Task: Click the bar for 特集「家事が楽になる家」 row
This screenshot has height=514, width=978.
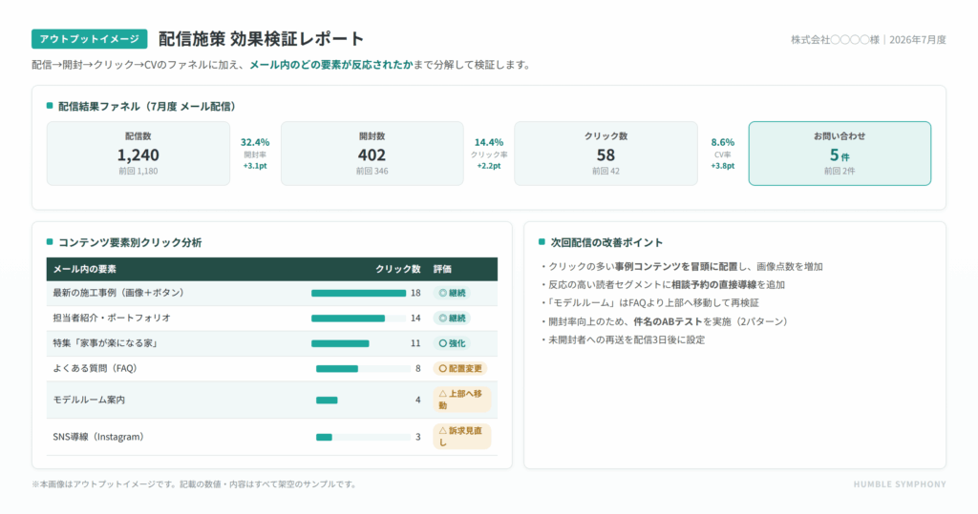Action: coord(340,343)
